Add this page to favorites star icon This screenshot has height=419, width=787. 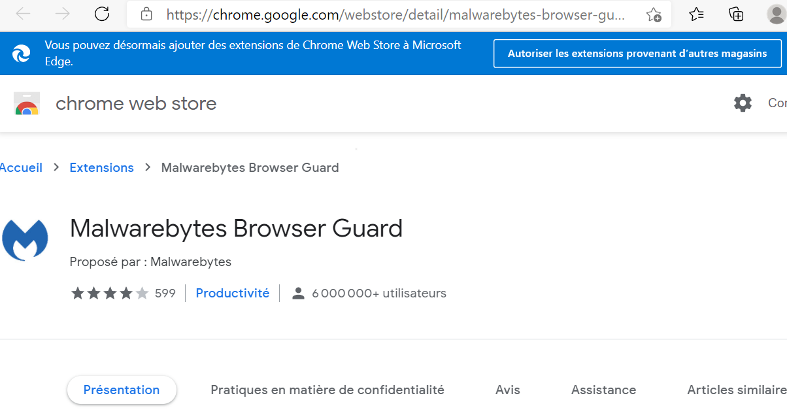coord(653,14)
